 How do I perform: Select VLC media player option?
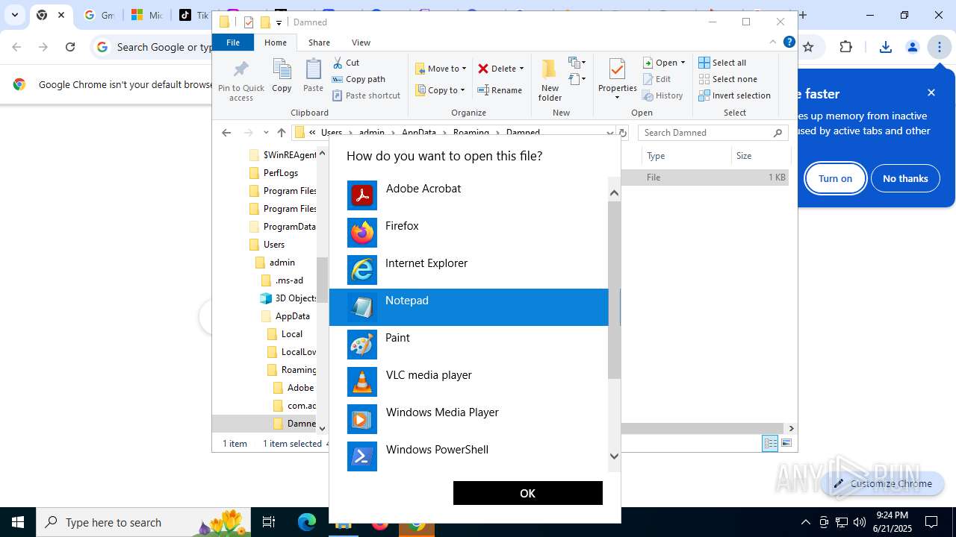coord(469,382)
